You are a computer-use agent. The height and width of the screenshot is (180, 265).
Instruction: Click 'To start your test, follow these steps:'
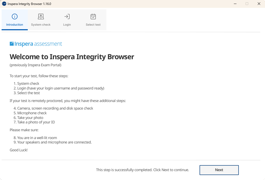click(39, 76)
